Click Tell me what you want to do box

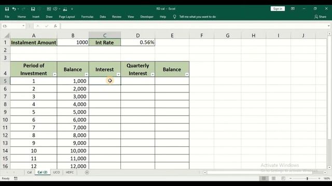click(x=198, y=17)
